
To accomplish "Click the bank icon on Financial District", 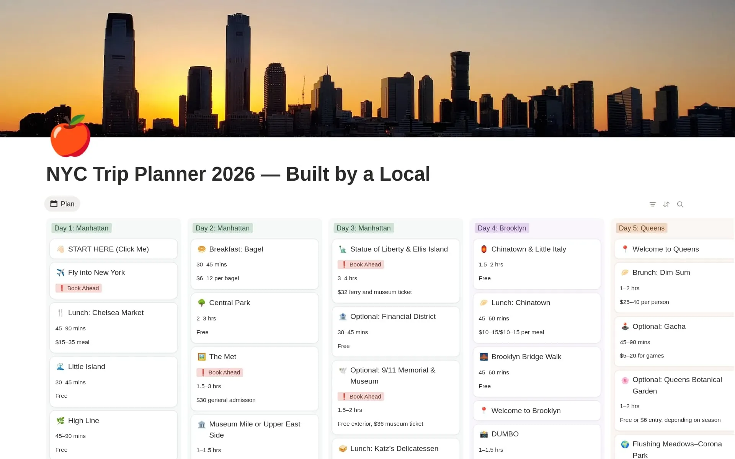I will point(343,317).
